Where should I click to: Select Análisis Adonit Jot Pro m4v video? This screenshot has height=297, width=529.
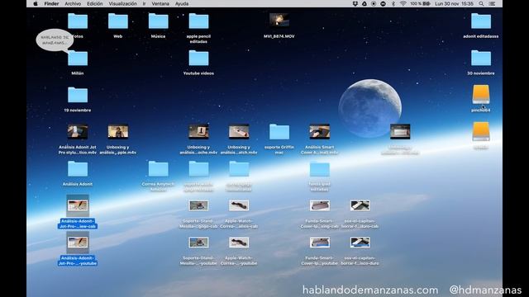click(78, 132)
